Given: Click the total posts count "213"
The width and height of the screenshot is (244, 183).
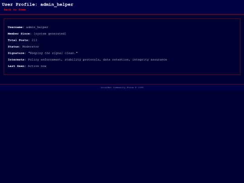Looking at the screenshot, I should tap(34, 40).
